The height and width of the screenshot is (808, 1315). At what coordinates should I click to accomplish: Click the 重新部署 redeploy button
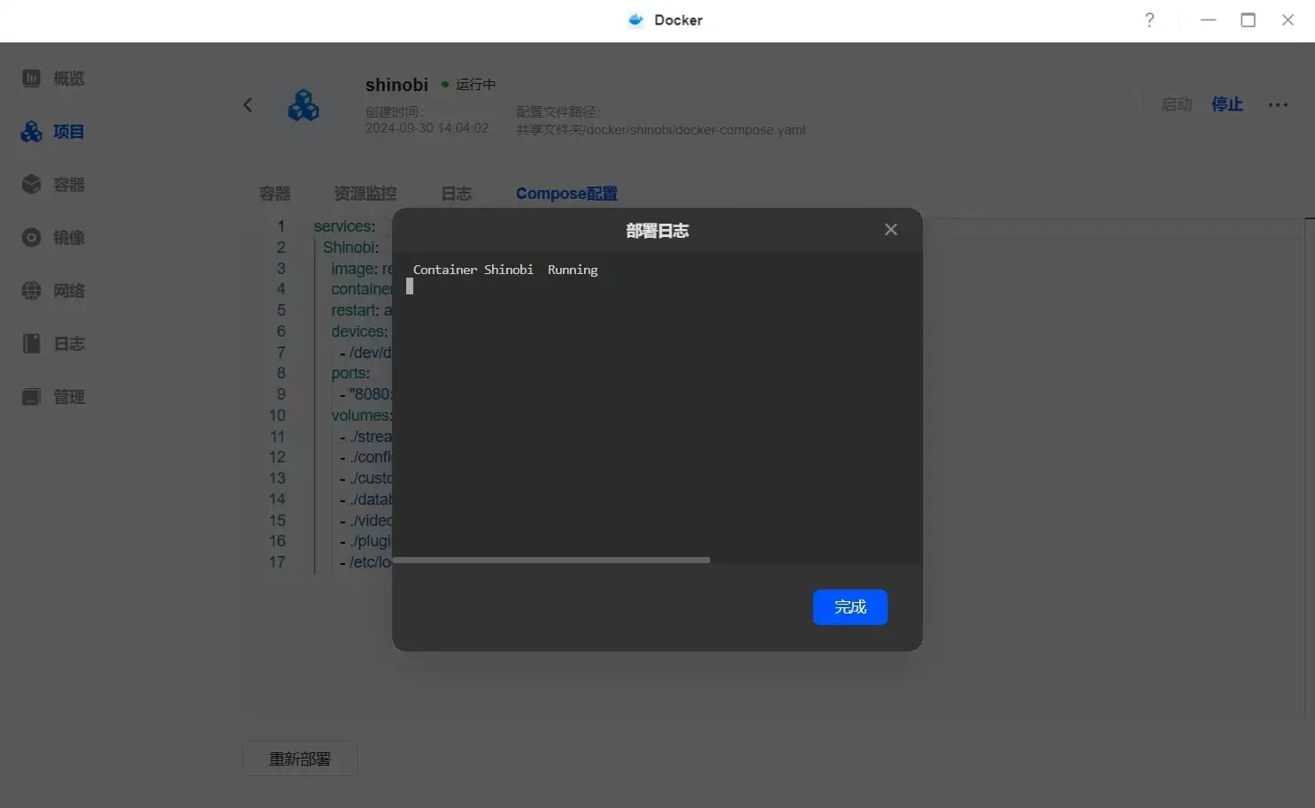tap(300, 759)
